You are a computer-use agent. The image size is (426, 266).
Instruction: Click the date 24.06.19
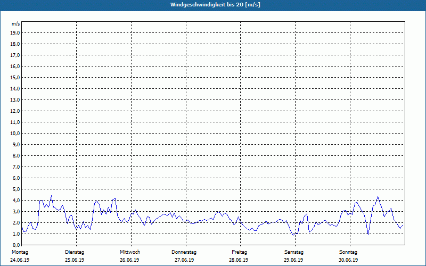coord(20,260)
